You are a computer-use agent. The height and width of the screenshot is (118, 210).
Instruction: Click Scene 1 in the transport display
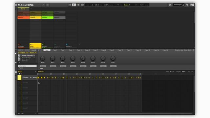coord(127,5)
